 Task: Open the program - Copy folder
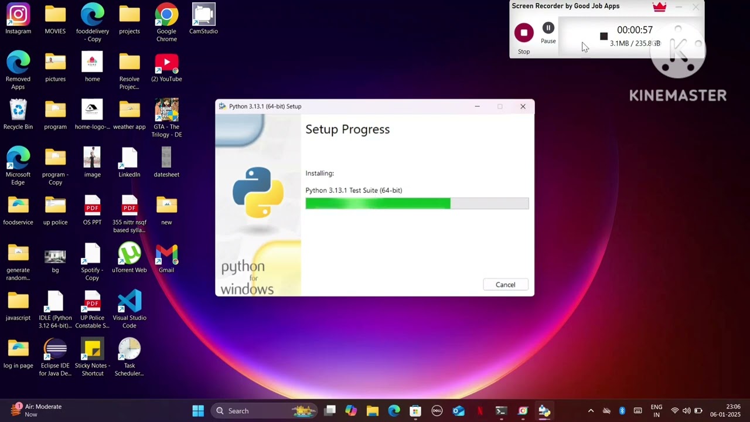click(x=55, y=166)
